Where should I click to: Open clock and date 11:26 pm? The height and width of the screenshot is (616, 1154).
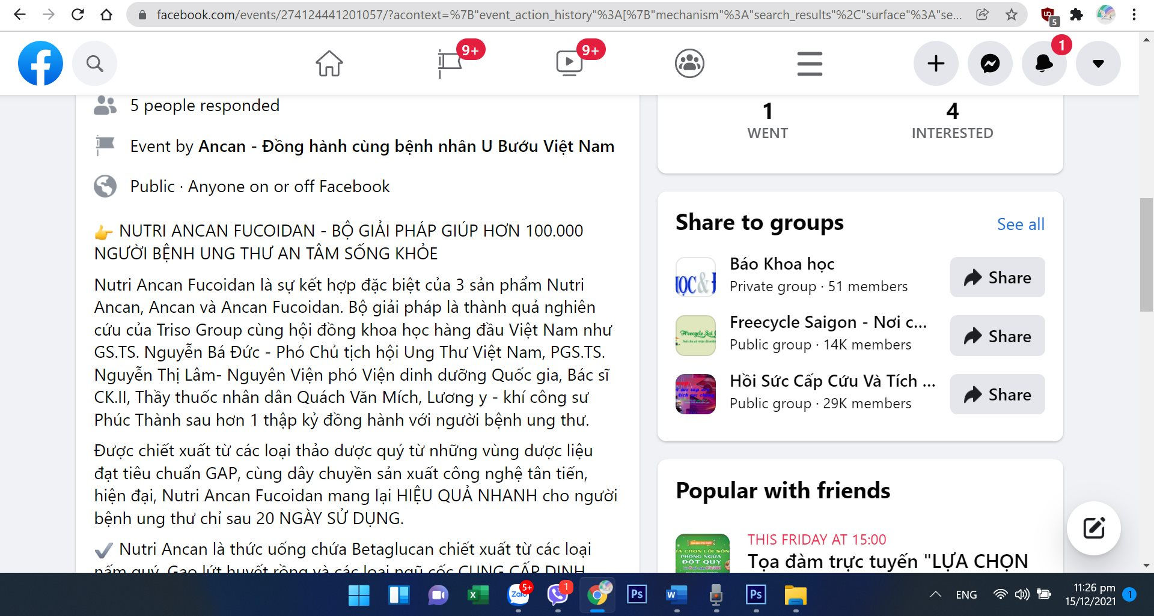(1090, 594)
